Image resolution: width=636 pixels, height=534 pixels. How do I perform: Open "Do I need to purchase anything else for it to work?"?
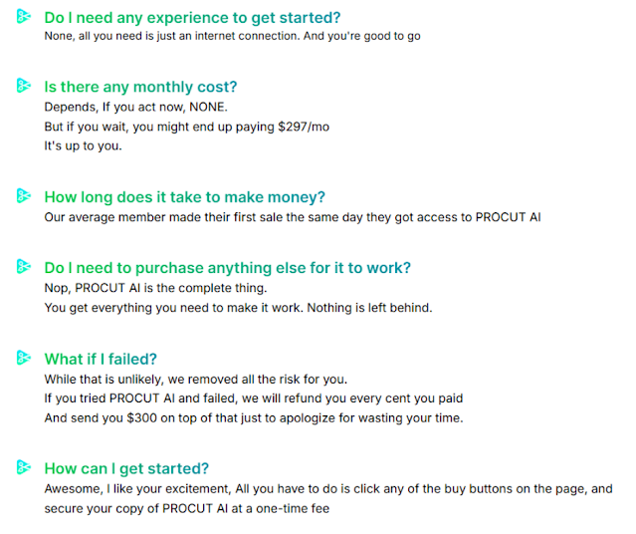pos(228,268)
